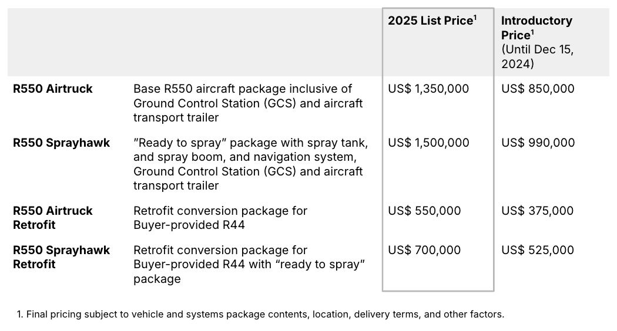Select the "R550 Airtruck" row label

[53, 89]
